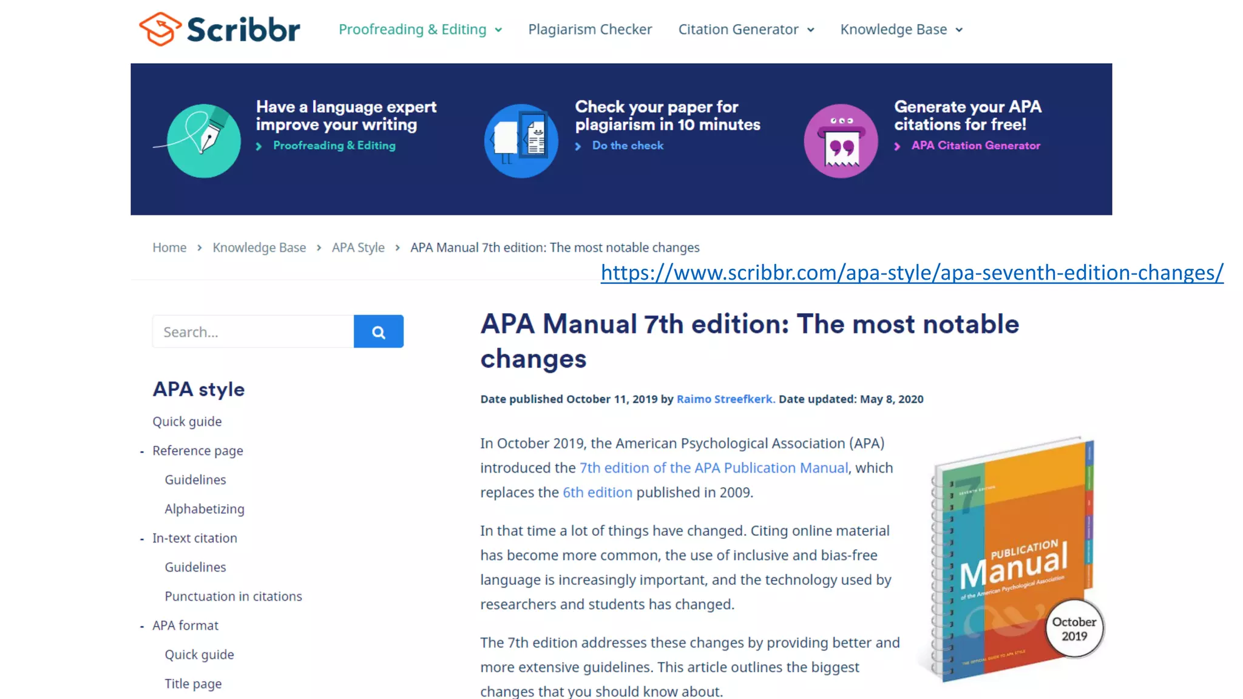
Task: Click the purple quotation citation icon
Action: (841, 141)
